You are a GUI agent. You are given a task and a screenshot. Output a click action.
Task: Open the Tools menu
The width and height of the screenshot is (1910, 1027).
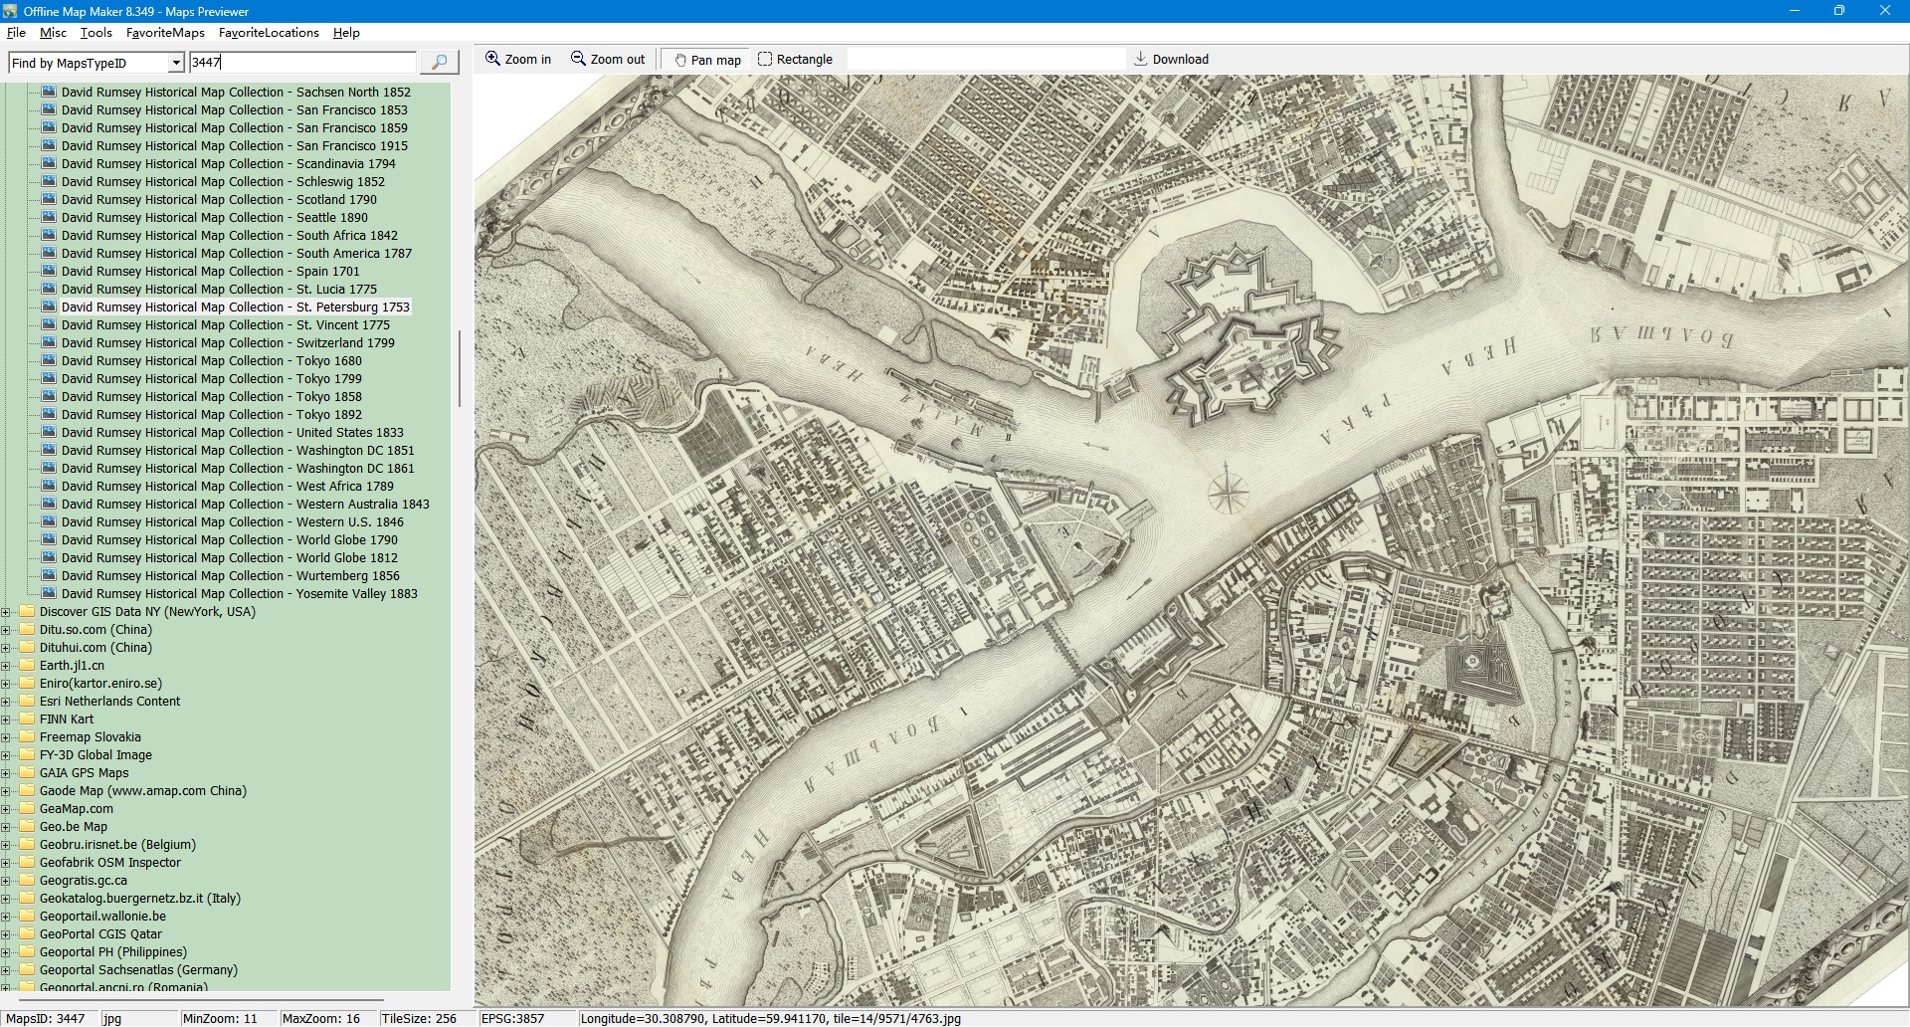[x=95, y=33]
